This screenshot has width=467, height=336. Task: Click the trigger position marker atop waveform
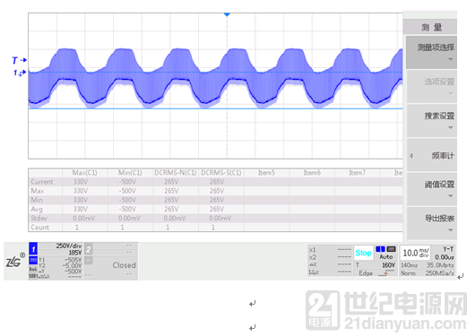(227, 14)
